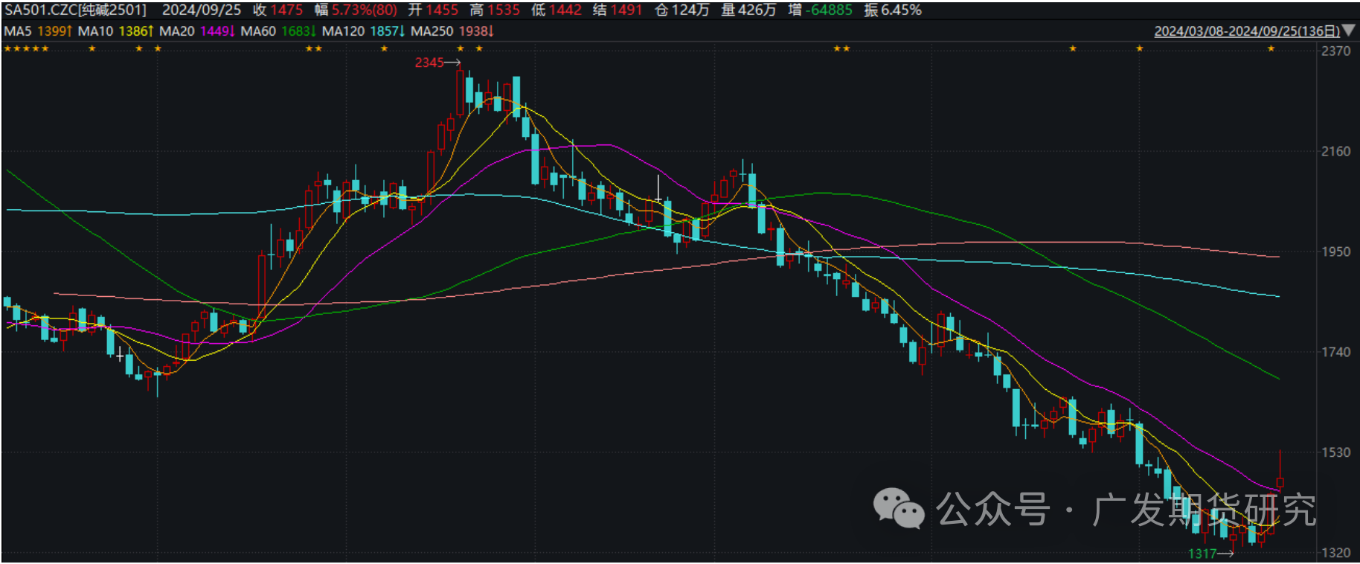Click the position change 增 -64885
1360x564 pixels.
[x=821, y=10]
